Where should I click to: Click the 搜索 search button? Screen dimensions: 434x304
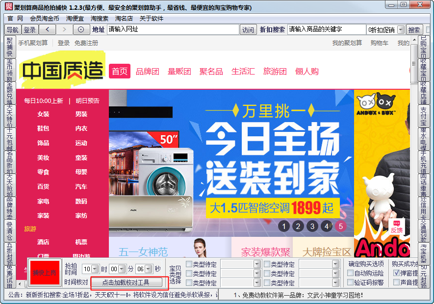tap(414, 29)
